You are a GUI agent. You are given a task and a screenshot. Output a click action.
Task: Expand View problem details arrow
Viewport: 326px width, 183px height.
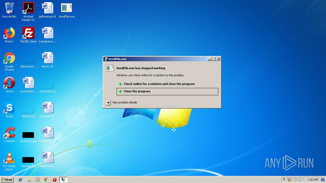[108, 103]
